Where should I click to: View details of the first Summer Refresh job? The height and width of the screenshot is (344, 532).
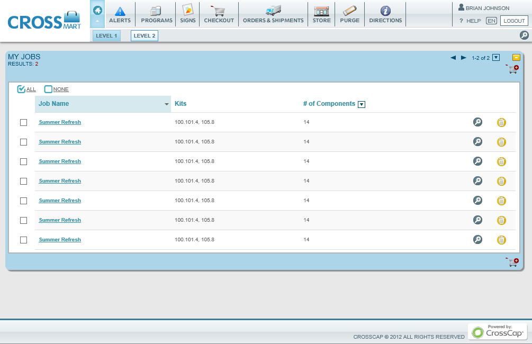coord(477,122)
